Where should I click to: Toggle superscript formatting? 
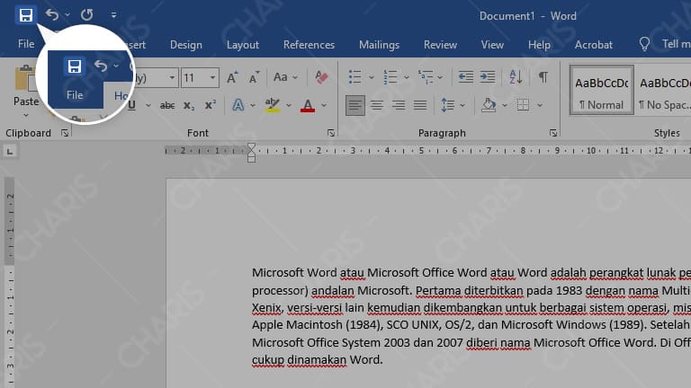(x=211, y=106)
